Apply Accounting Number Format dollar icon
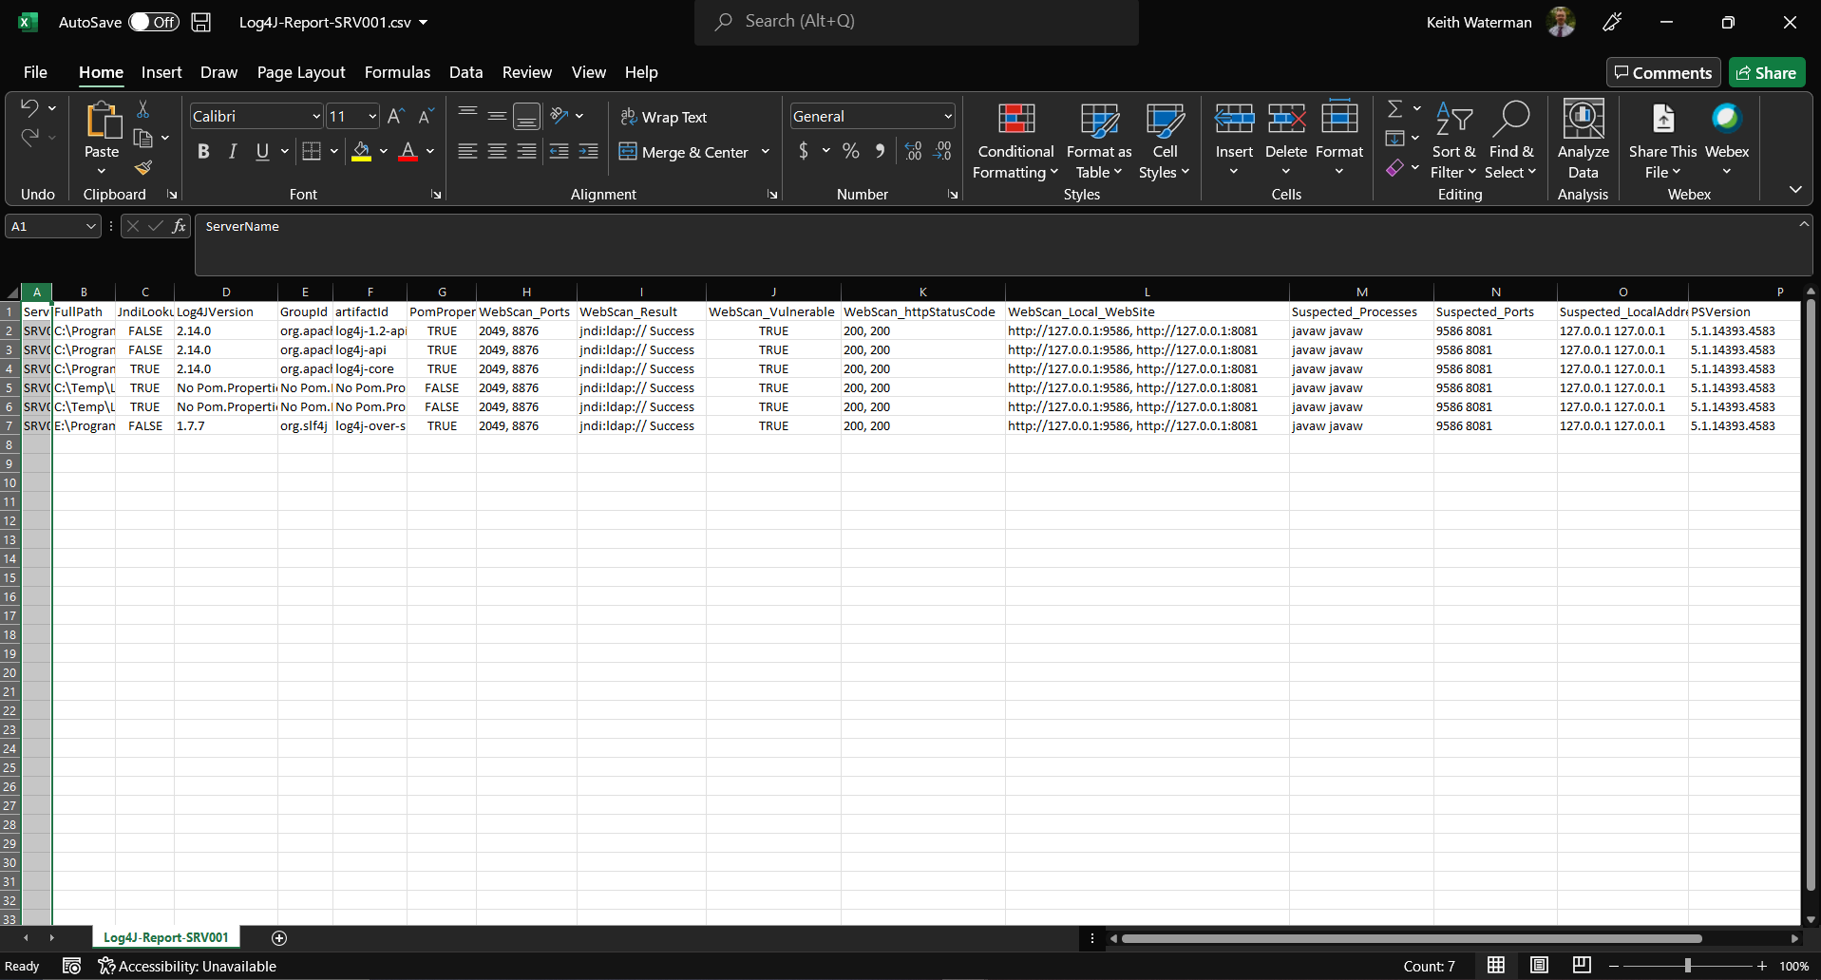The width and height of the screenshot is (1821, 980). tap(804, 151)
